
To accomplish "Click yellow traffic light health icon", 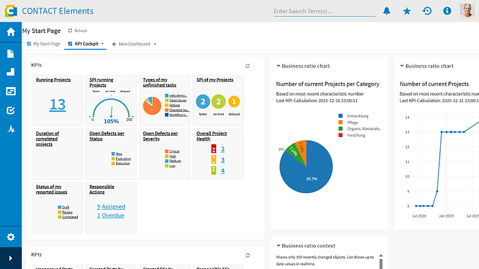I will tap(214, 159).
